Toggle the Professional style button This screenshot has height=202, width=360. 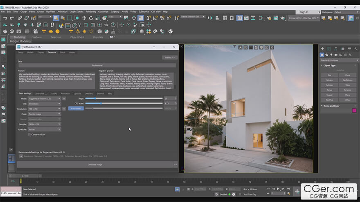click(x=97, y=65)
